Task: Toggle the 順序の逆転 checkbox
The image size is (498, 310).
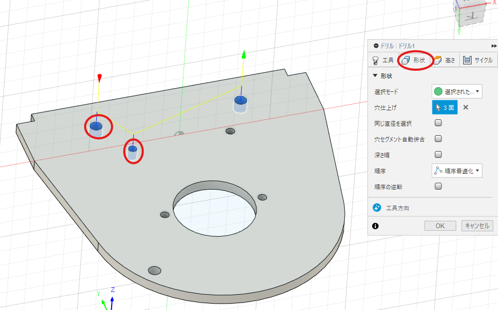Action: [438, 186]
